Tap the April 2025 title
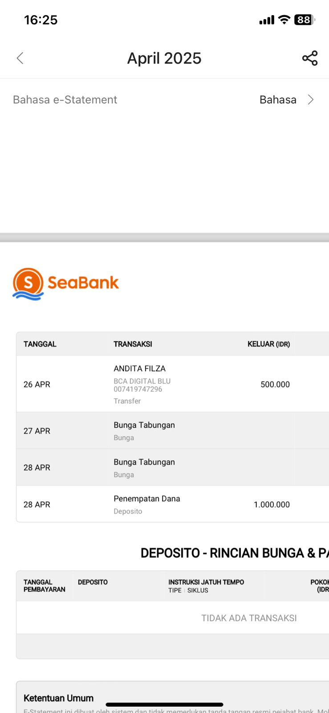329x713 pixels. (x=164, y=58)
